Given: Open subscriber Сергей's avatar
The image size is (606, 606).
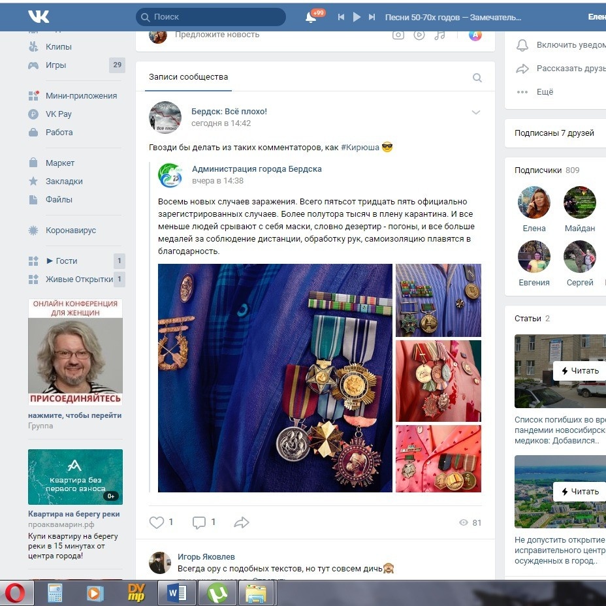Looking at the screenshot, I should tap(579, 257).
